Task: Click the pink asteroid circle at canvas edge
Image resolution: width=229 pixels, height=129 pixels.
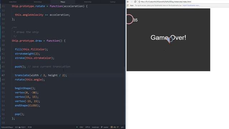Action: point(130,19)
